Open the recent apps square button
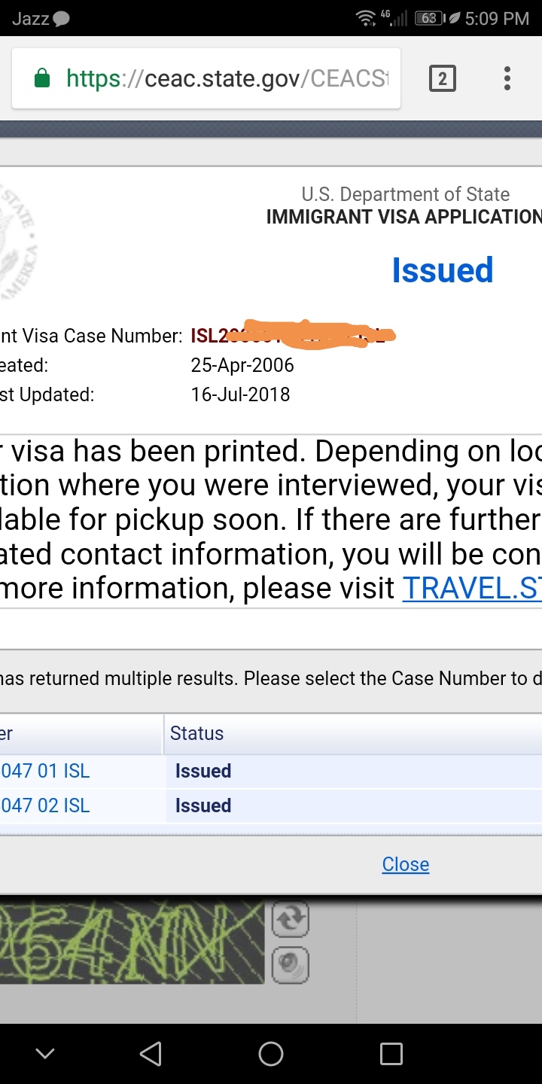 coord(391,1054)
